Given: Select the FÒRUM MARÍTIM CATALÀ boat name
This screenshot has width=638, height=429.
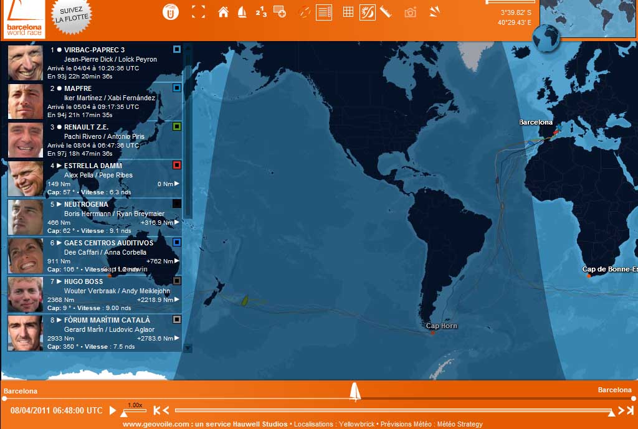Looking at the screenshot, I should (x=107, y=320).
